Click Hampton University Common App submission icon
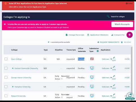Screen dimensions: 136x102 tap(92, 86)
